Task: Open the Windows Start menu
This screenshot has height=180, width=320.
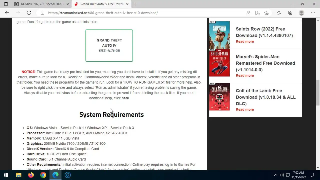Action: tap(6, 175)
